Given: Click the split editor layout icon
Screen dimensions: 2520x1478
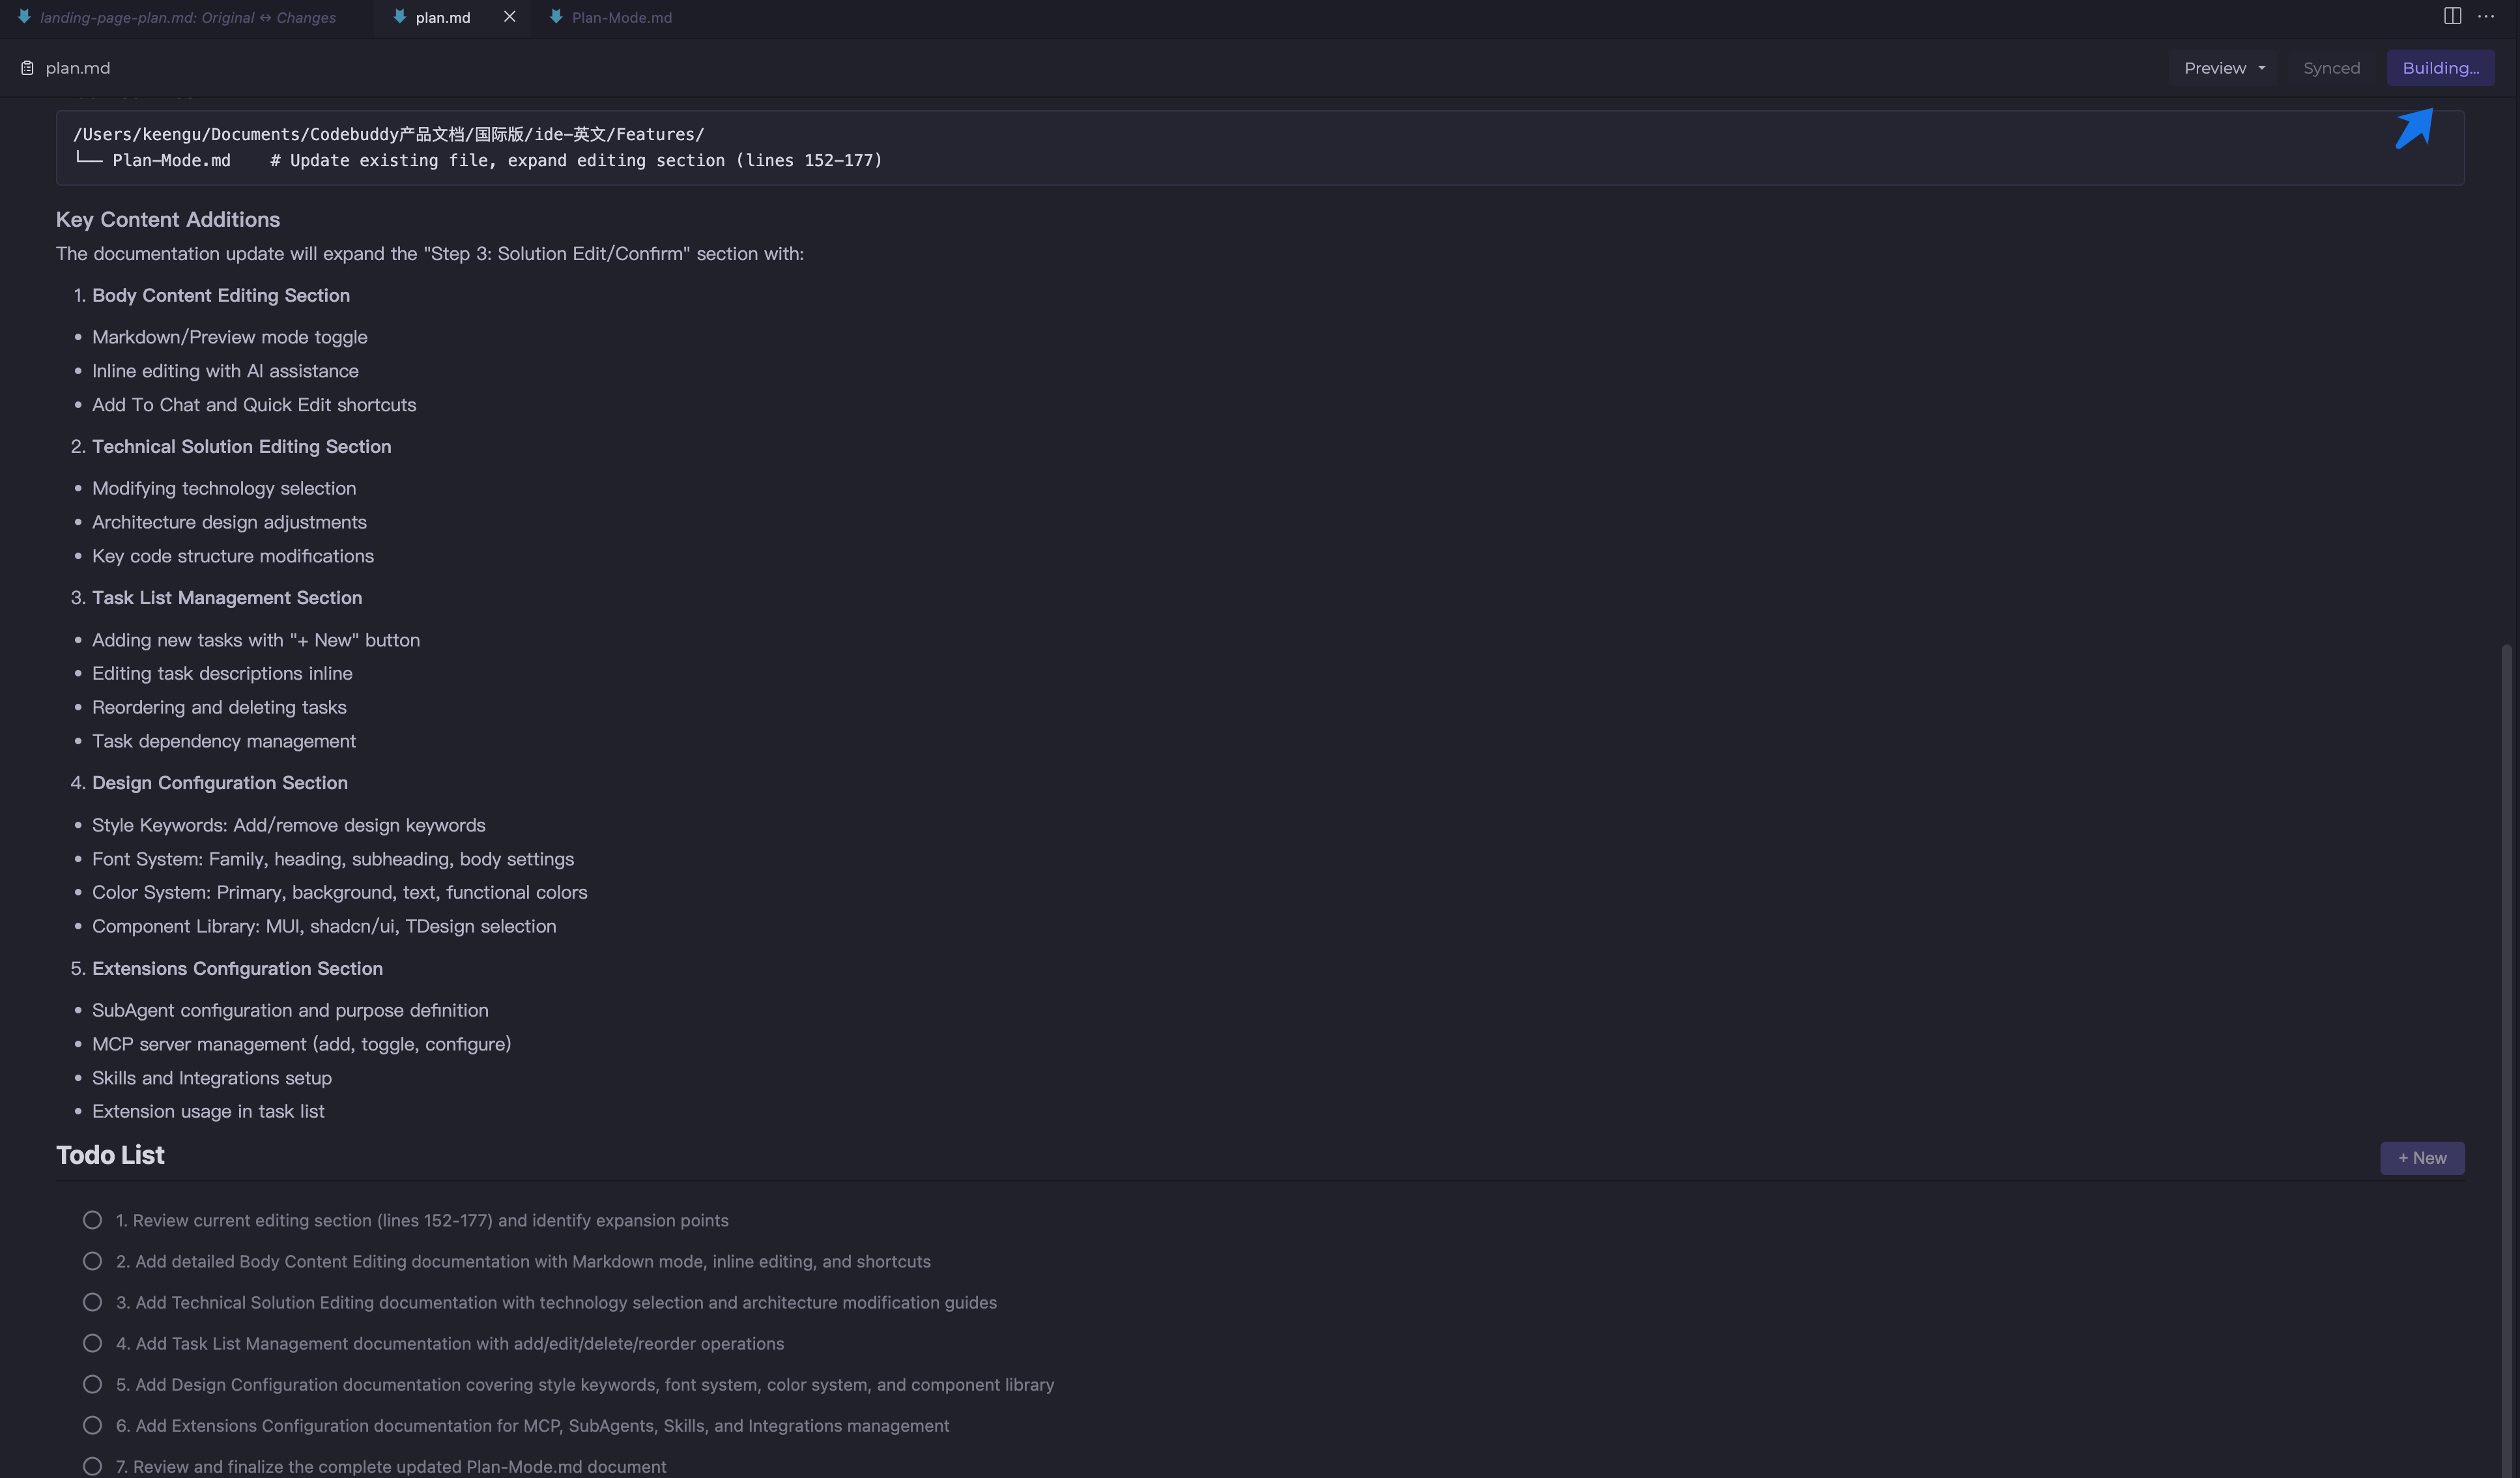Looking at the screenshot, I should point(2452,16).
